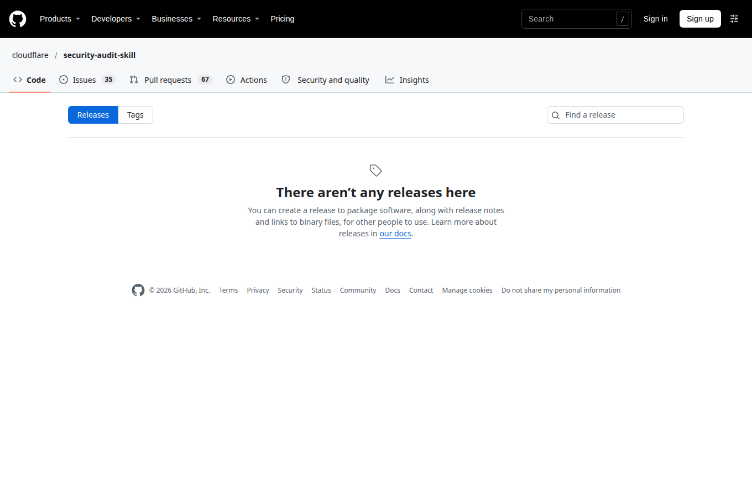Open the footer Community link
This screenshot has height=497, width=752.
(x=358, y=290)
